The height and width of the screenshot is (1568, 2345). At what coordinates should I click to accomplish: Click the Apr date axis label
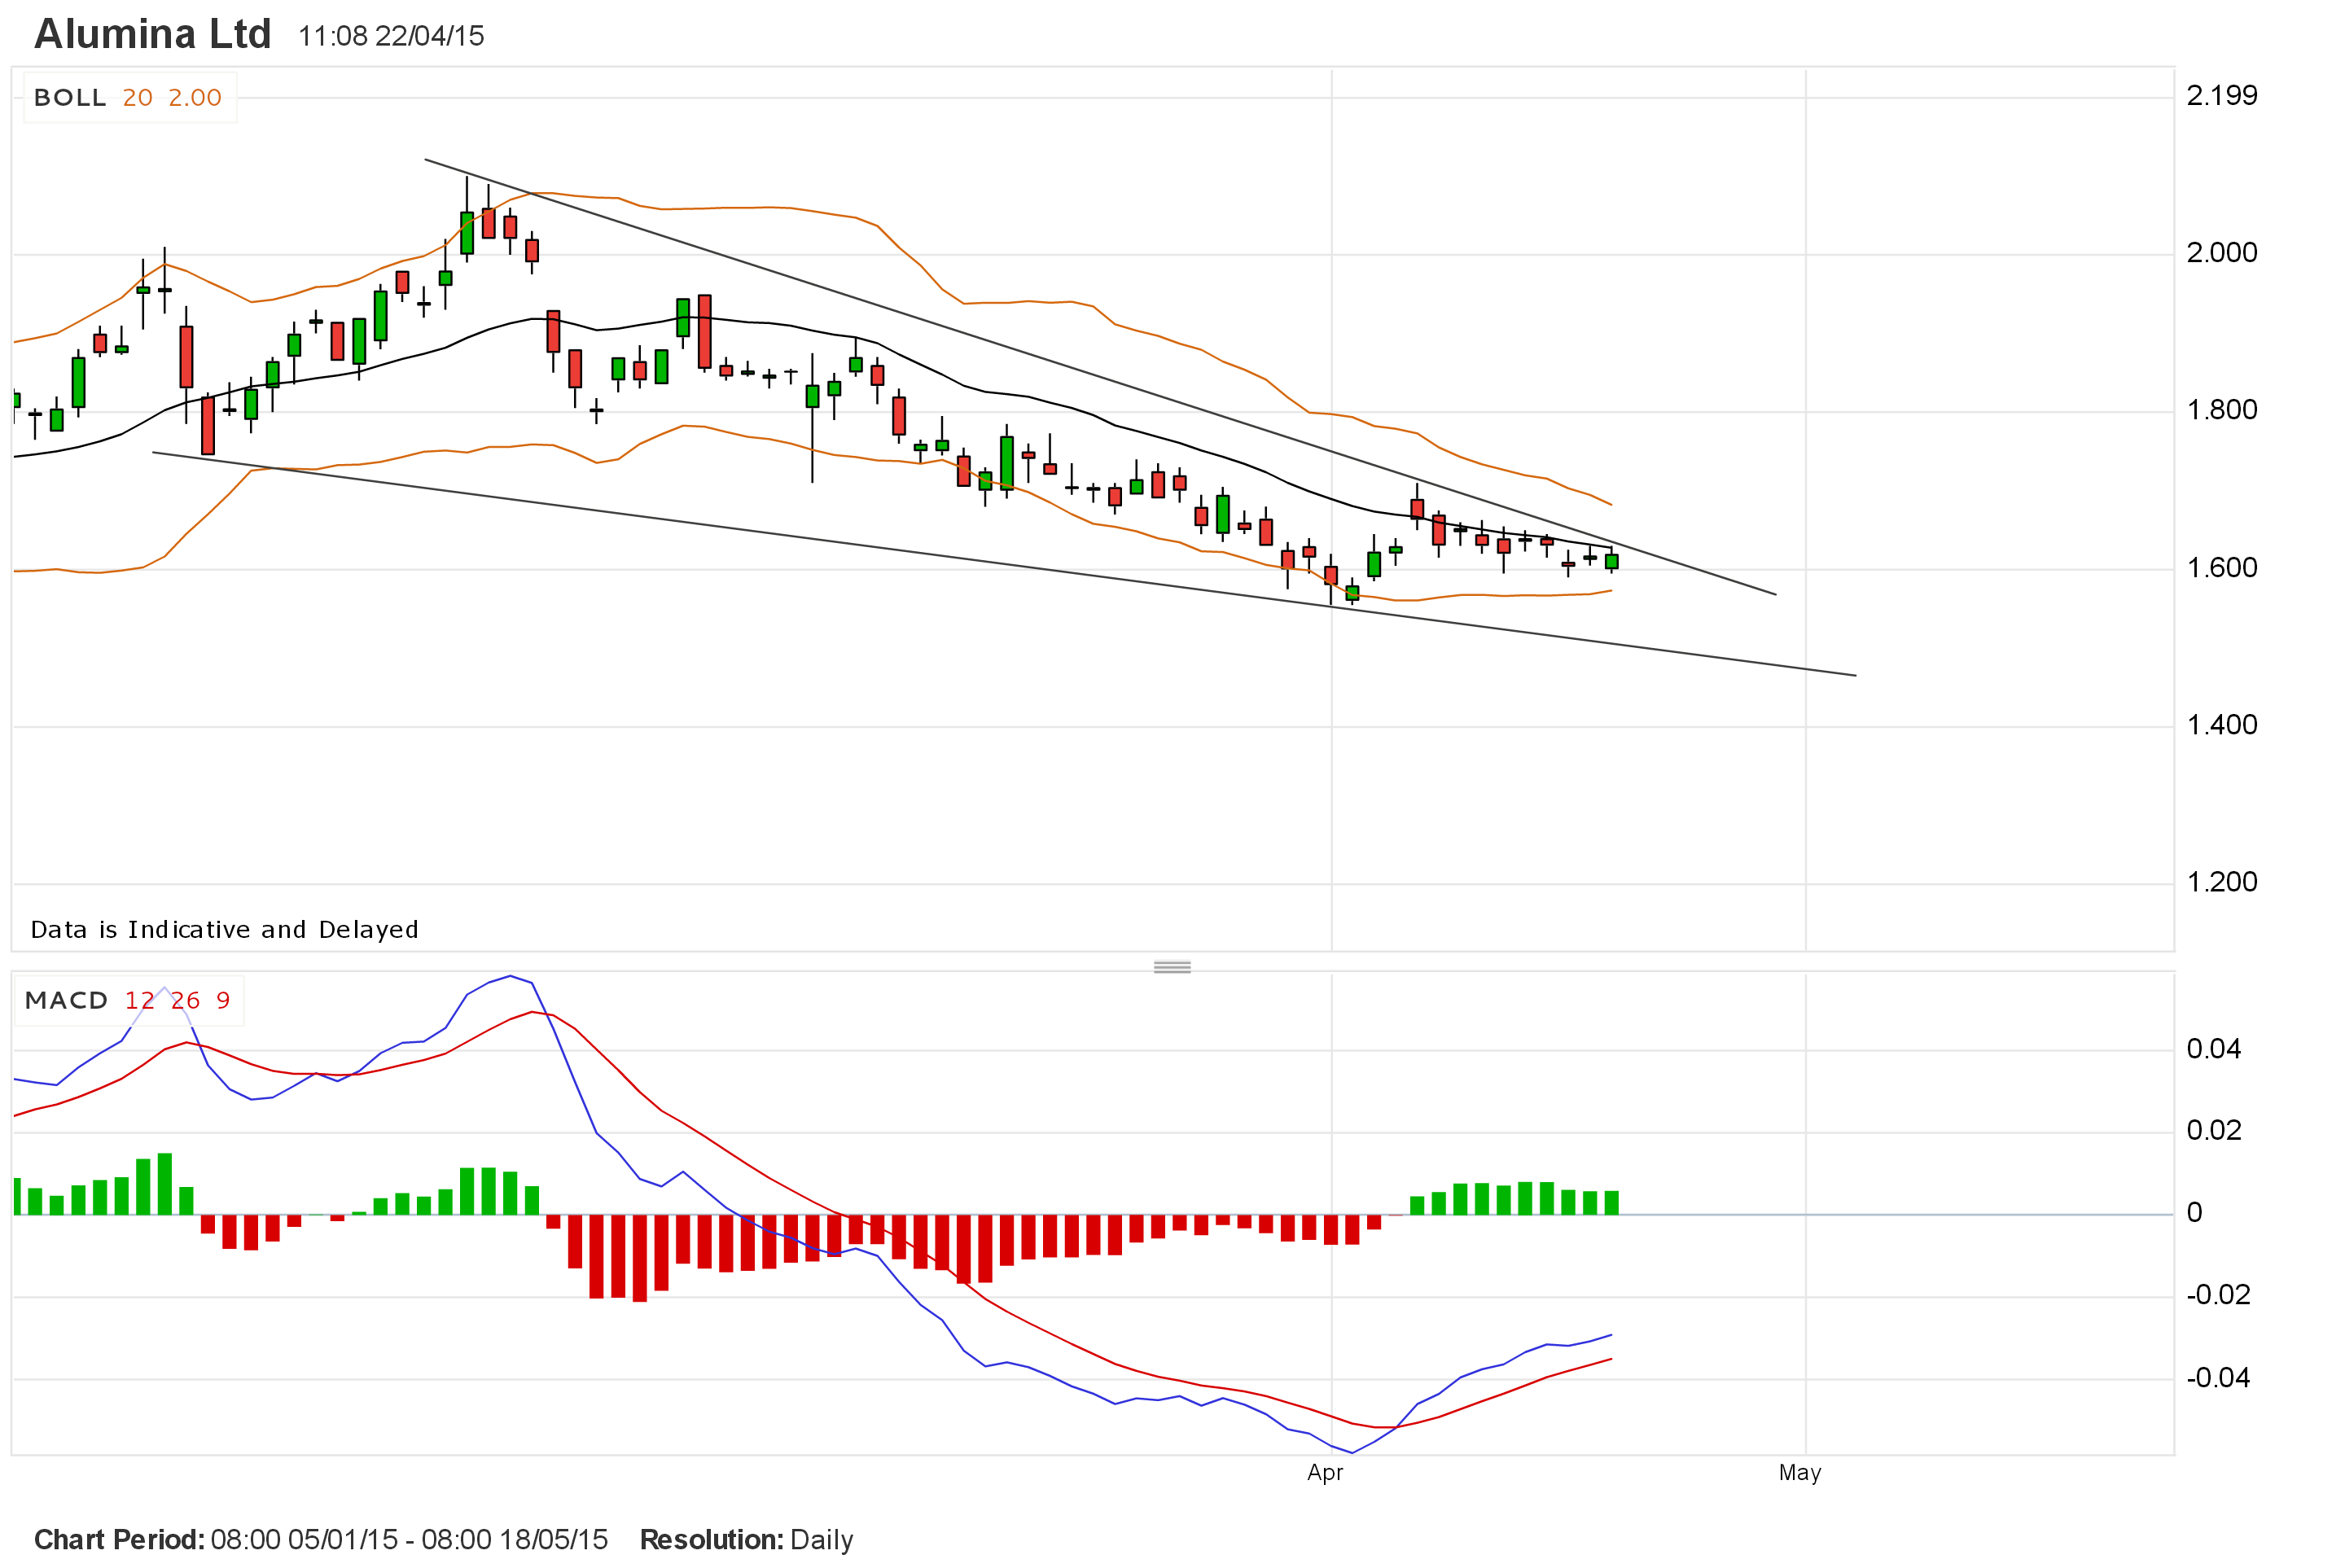click(x=1325, y=1473)
